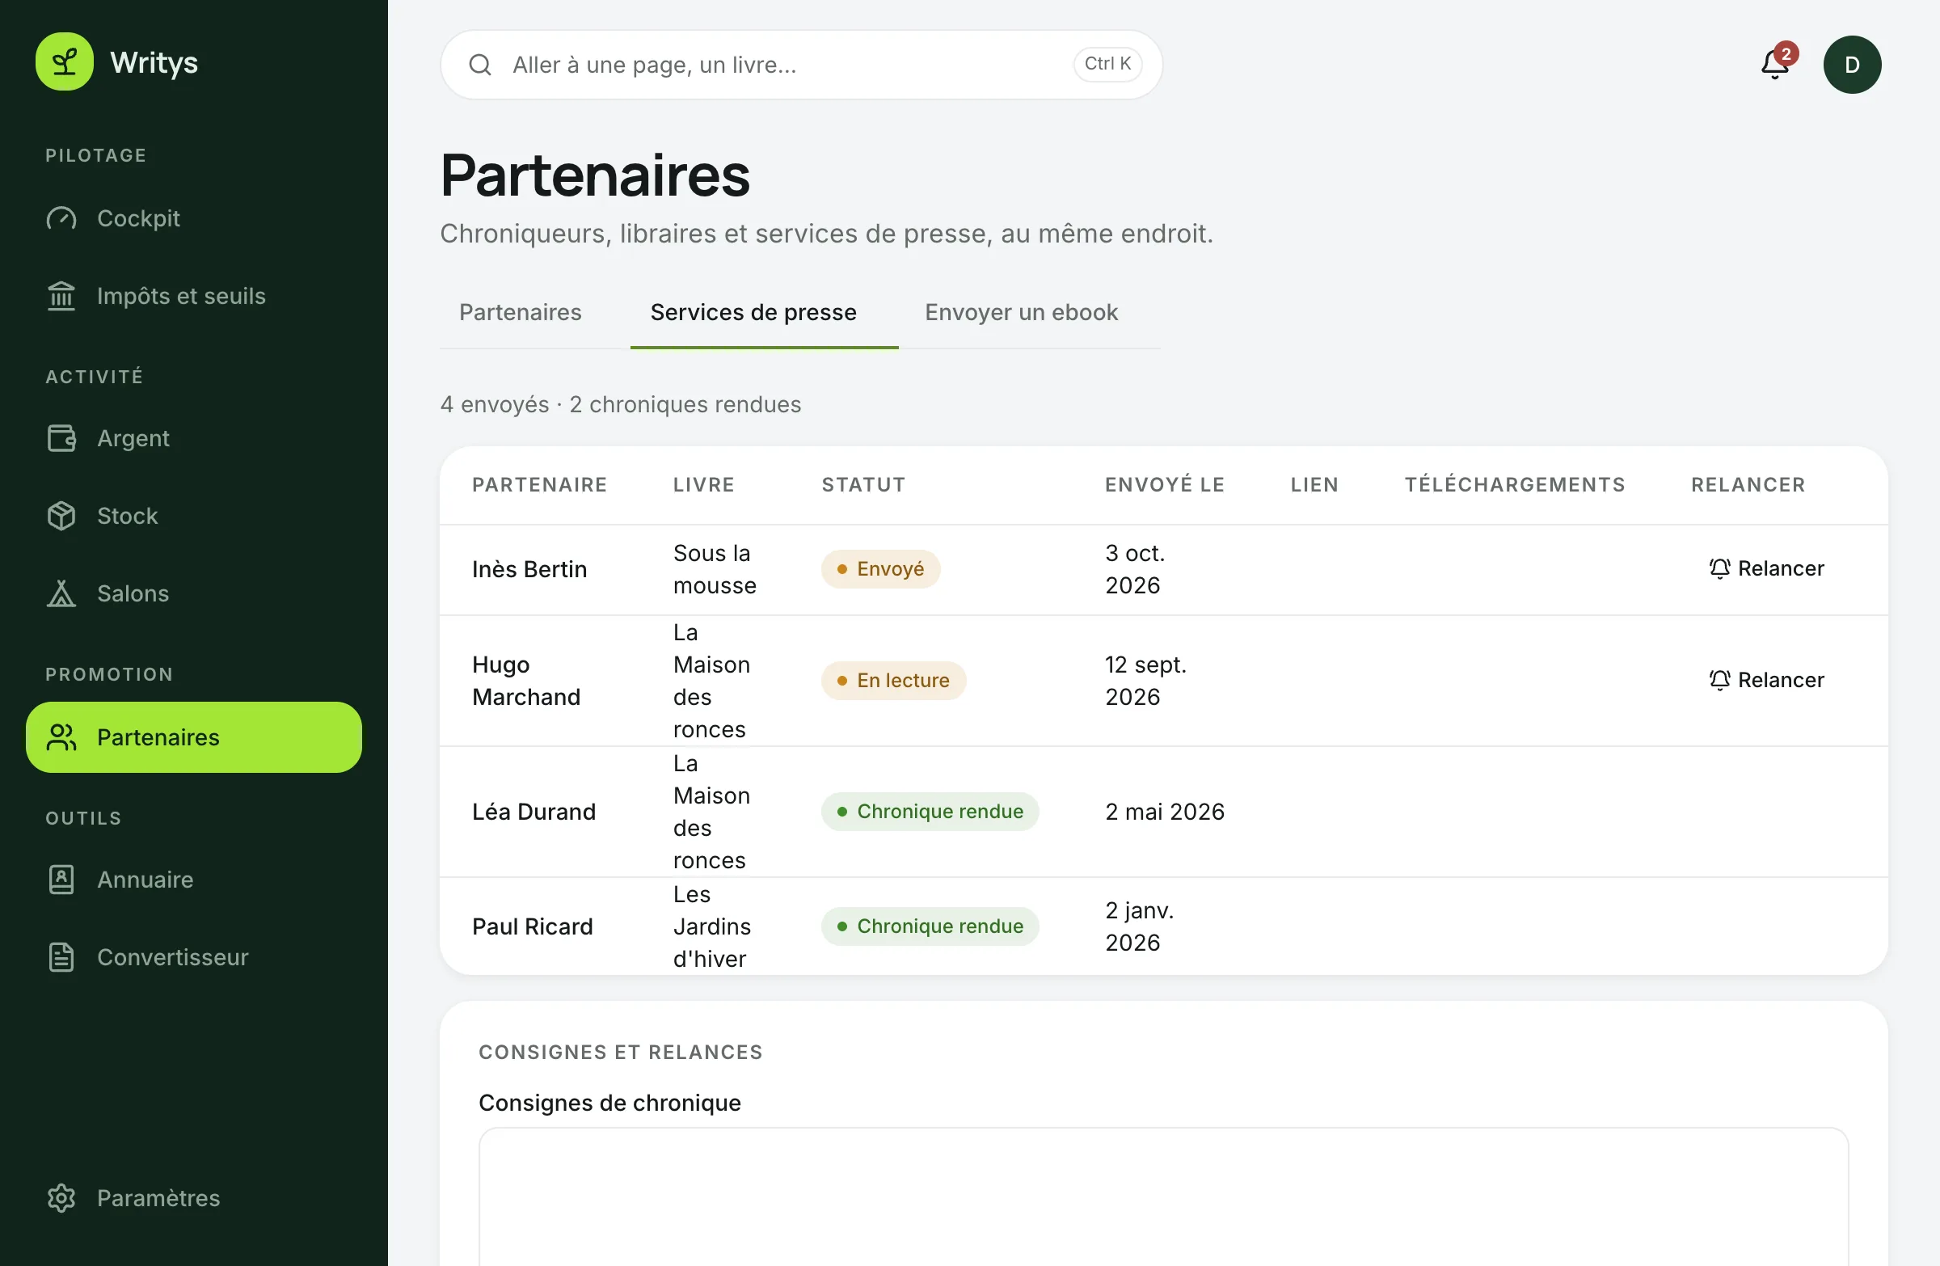Click the Salons tent icon
This screenshot has width=1940, height=1266.
click(61, 593)
